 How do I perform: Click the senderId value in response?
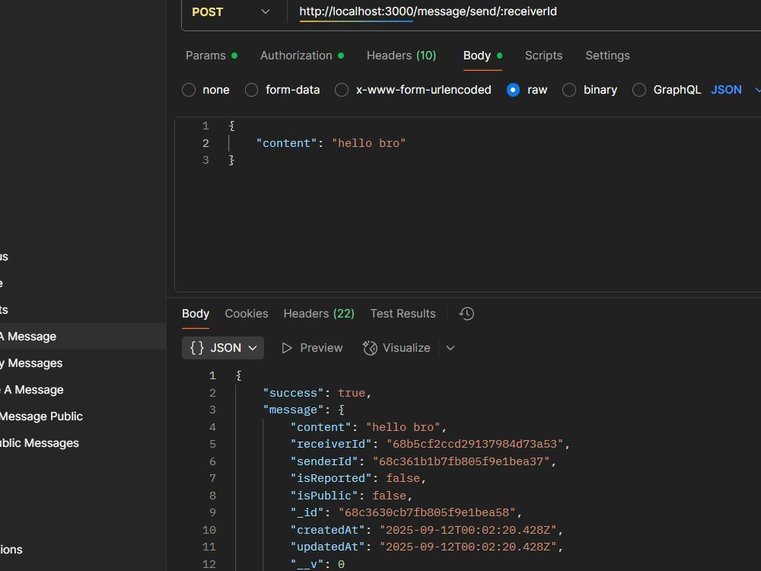click(461, 461)
